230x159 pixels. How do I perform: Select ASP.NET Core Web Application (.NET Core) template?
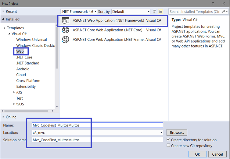coord(113,30)
